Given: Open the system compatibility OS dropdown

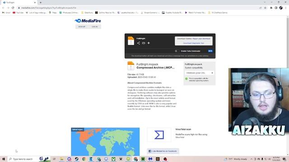Looking at the screenshot, I should tap(200, 73).
